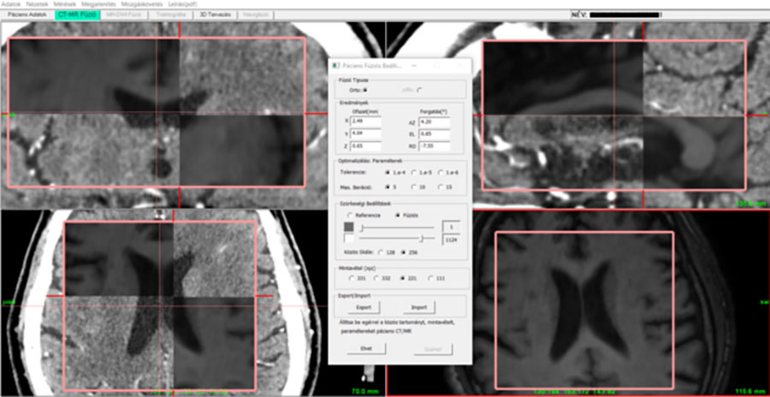Screen dimensions: 770x397
Task: Select the Fúziós grayscale radio
Action: (398, 216)
